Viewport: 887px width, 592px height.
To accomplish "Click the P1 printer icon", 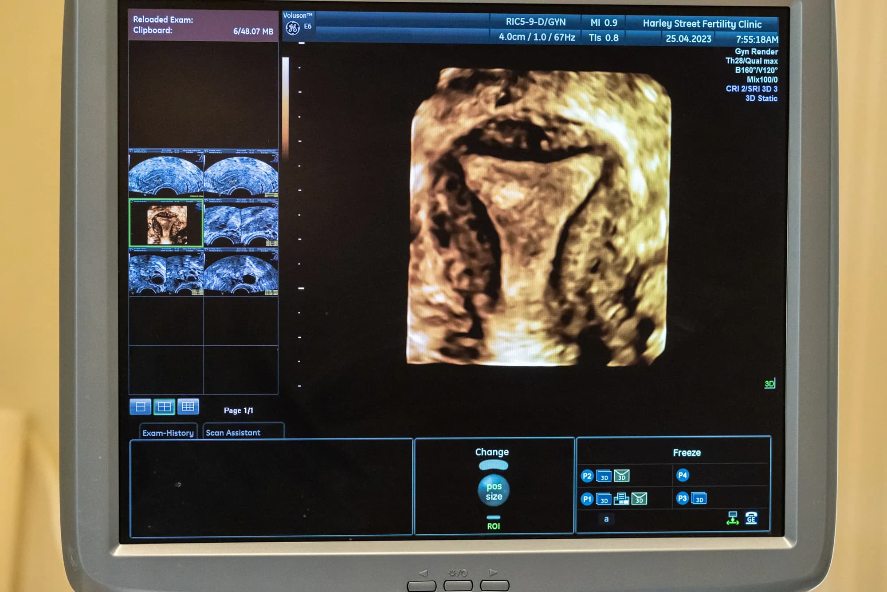I will pyautogui.click(x=621, y=499).
